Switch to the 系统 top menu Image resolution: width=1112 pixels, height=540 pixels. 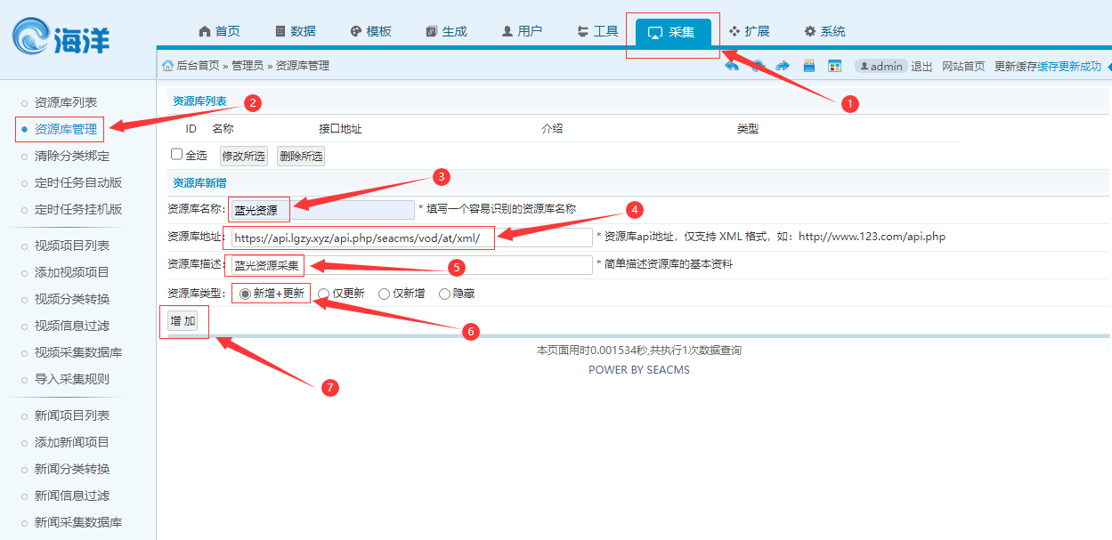click(824, 32)
